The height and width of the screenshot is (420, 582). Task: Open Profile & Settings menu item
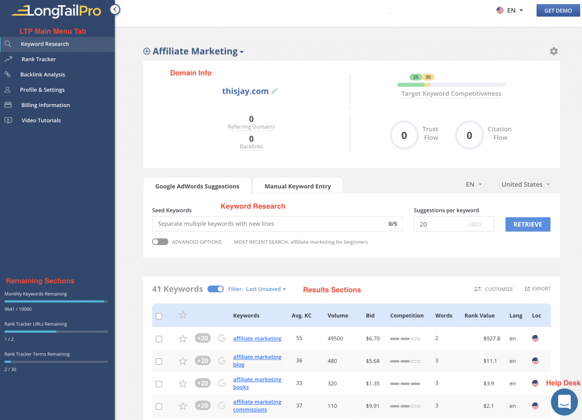(x=57, y=90)
